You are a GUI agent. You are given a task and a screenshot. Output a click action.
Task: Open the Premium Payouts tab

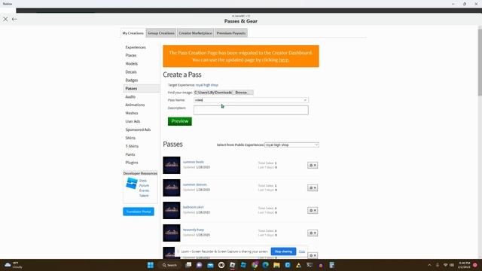click(x=231, y=33)
